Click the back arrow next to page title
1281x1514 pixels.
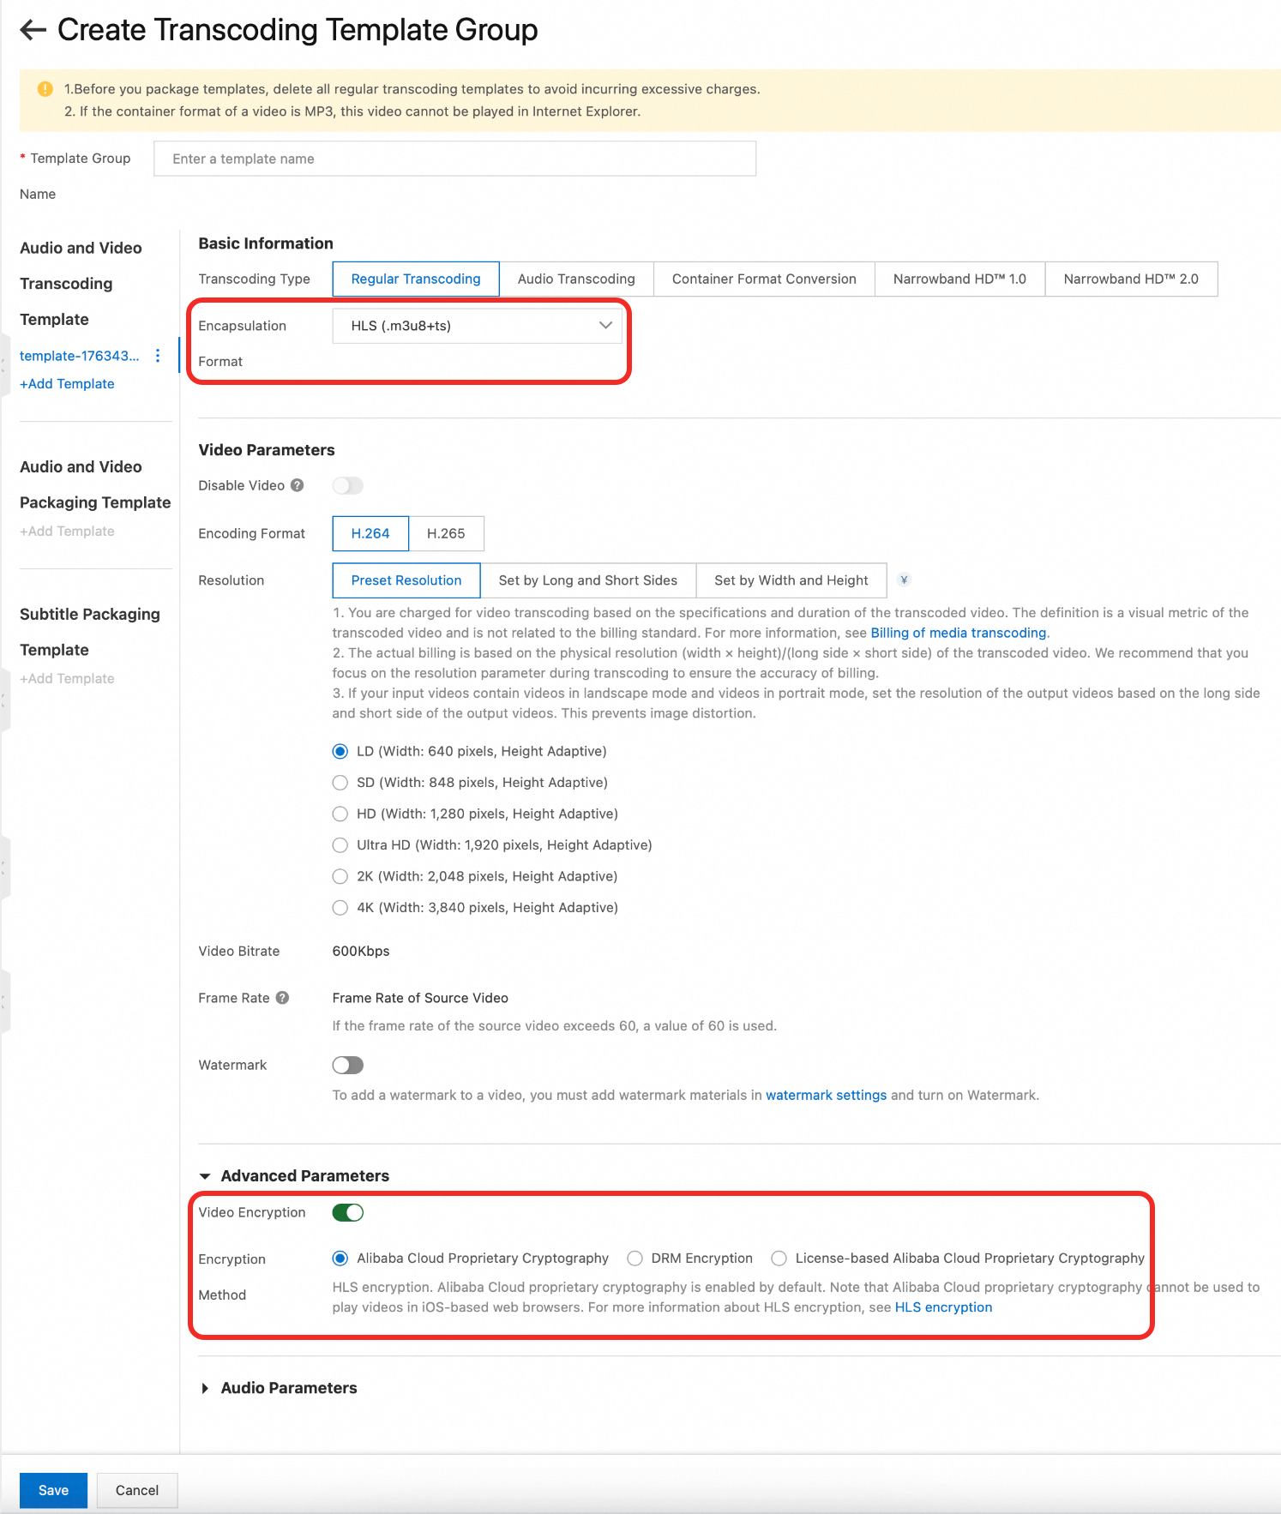[33, 30]
